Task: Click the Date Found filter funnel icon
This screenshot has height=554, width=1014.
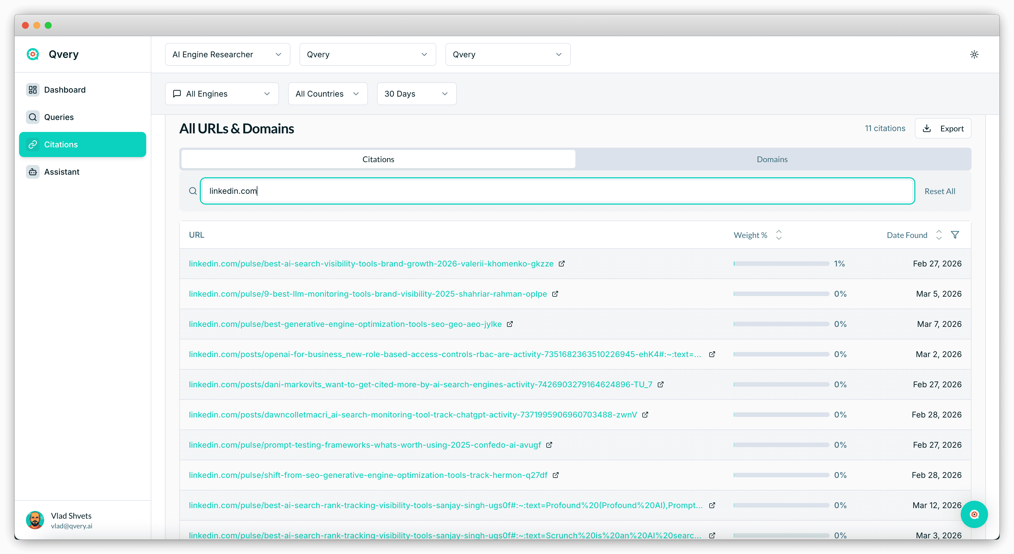Action: [954, 235]
